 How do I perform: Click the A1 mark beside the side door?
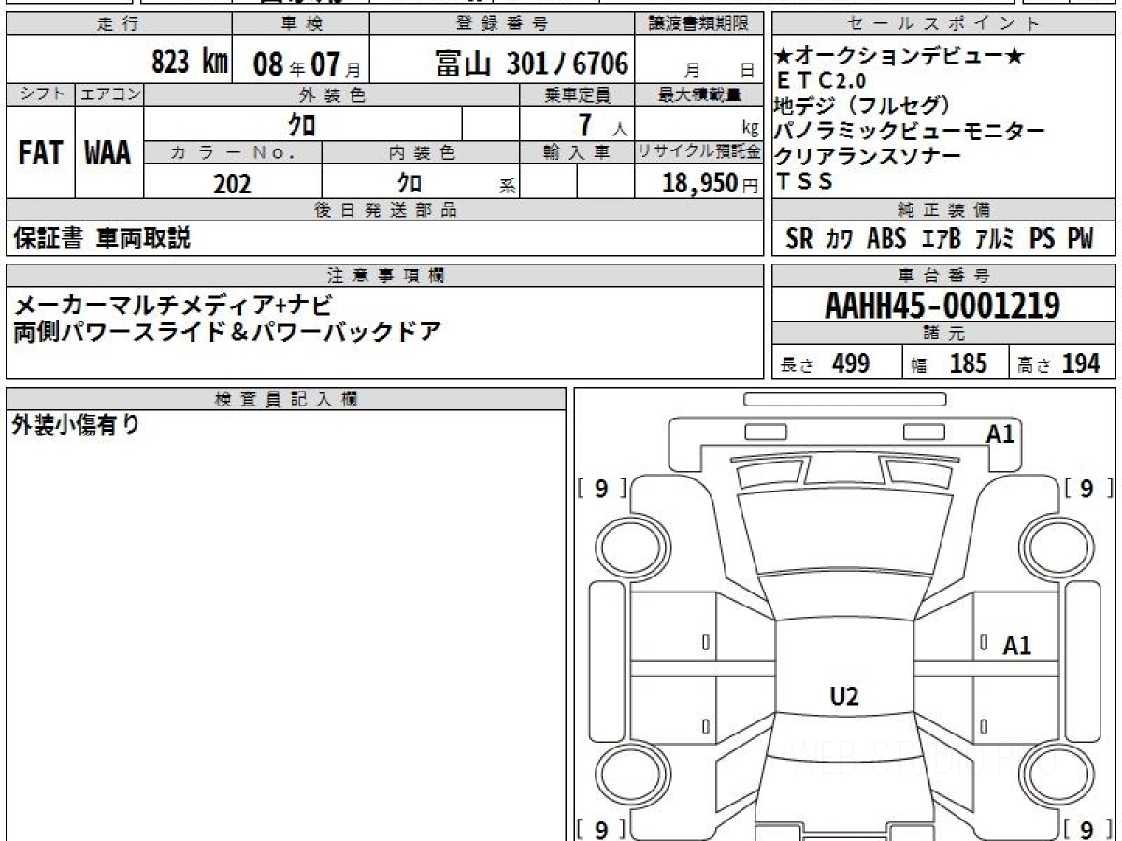[1016, 646]
